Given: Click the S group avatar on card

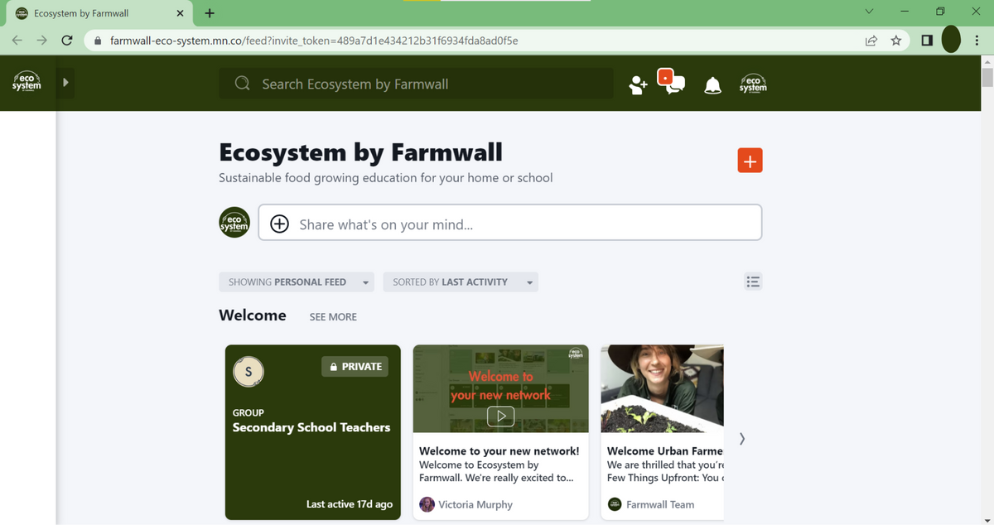Looking at the screenshot, I should click(x=248, y=371).
